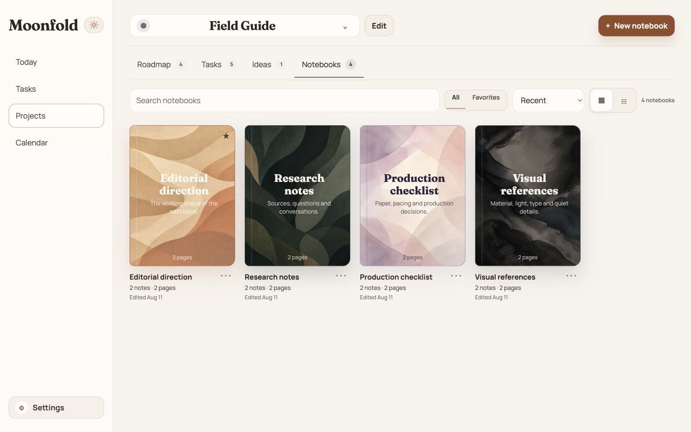Click the project color dot beside Field Guide
Screen dimensions: 691x432
(143, 26)
